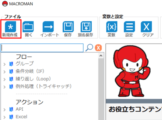
Task: Open a file with 開く icon
Action: pos(28,27)
